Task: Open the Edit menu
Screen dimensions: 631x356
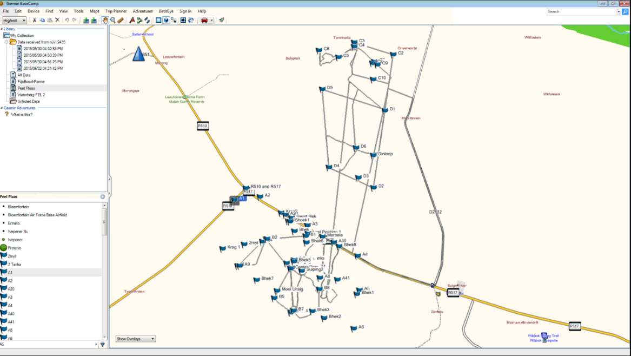Action: (x=18, y=11)
